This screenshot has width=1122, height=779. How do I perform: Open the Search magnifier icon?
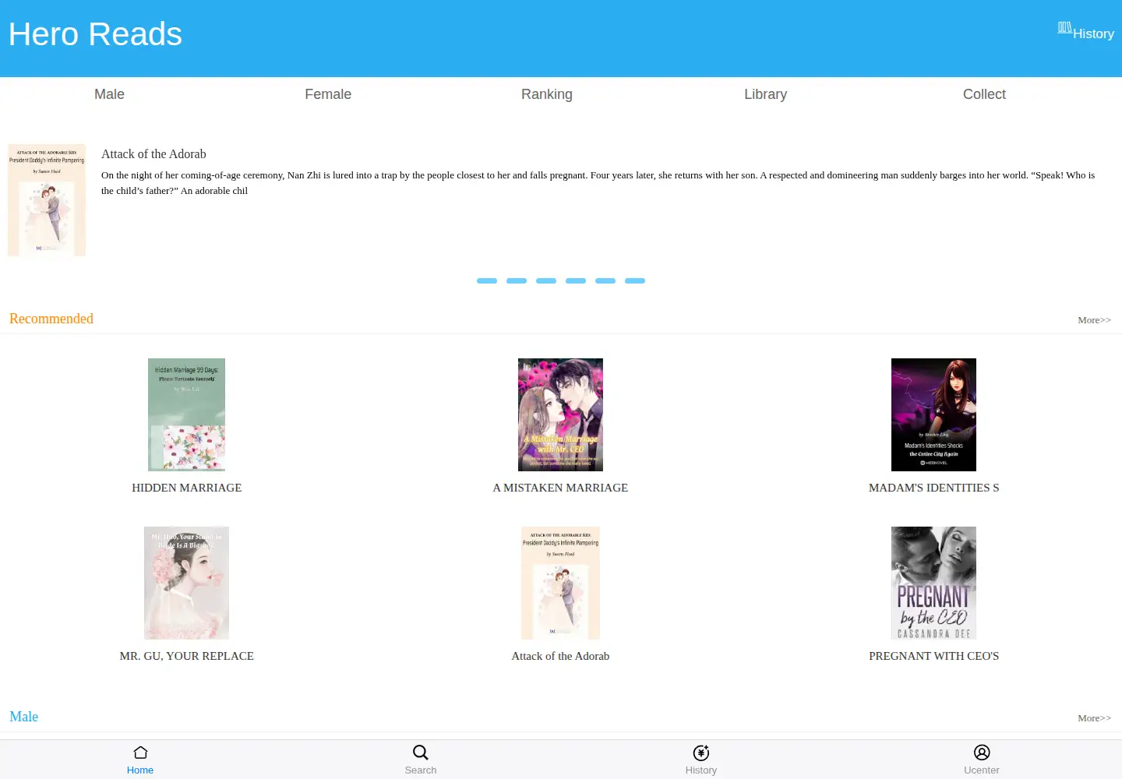pos(421,753)
